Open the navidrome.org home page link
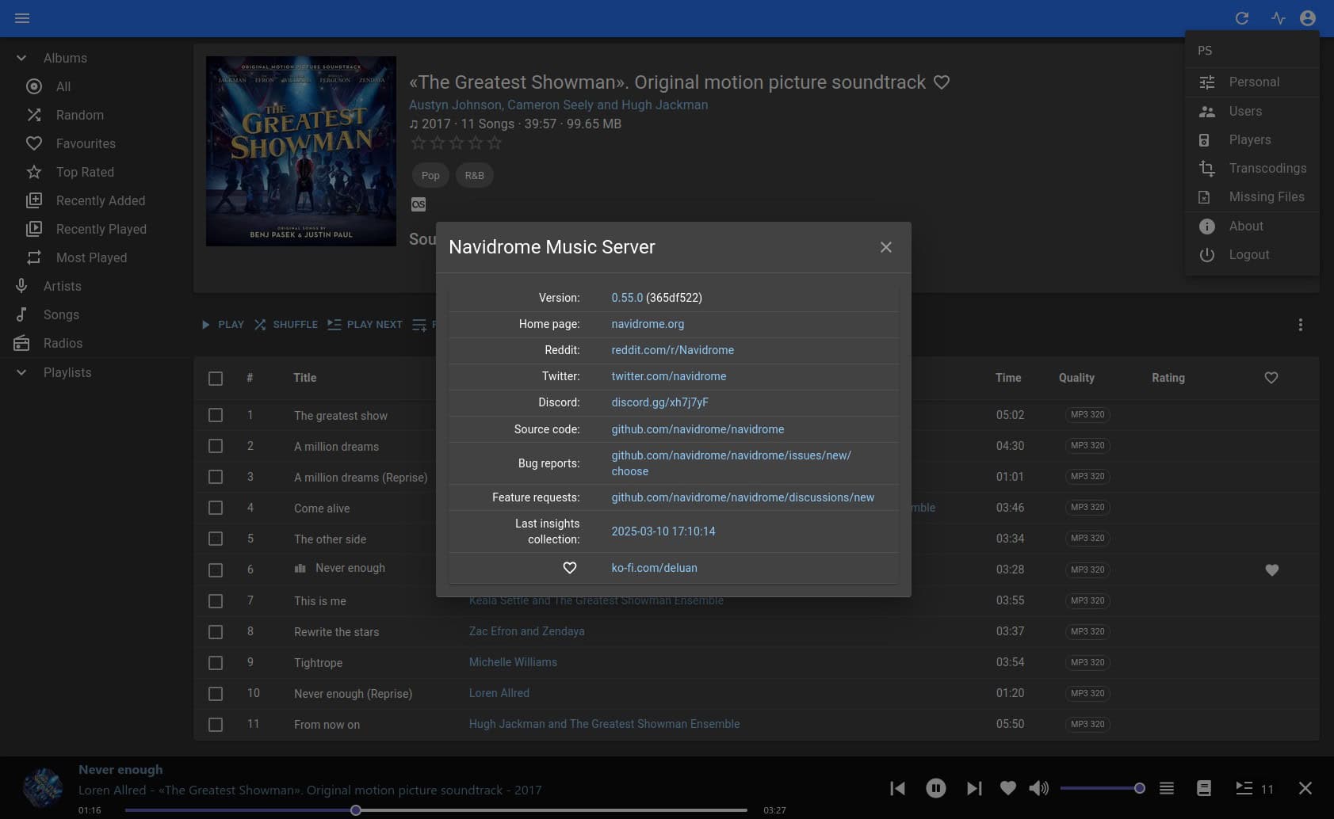This screenshot has height=819, width=1334. [x=648, y=324]
